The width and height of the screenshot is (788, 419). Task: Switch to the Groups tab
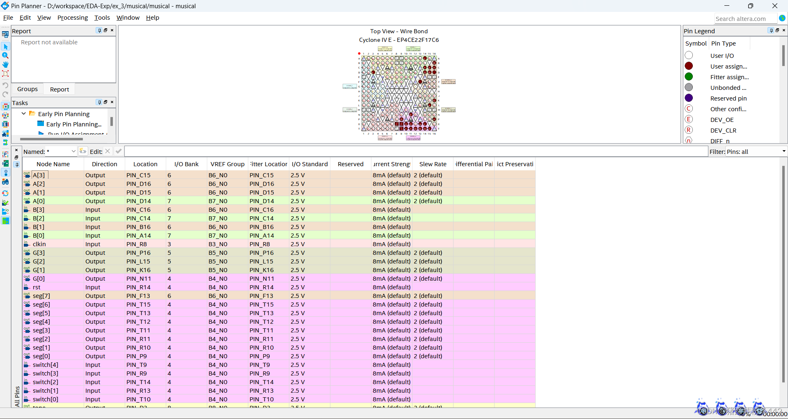[27, 89]
